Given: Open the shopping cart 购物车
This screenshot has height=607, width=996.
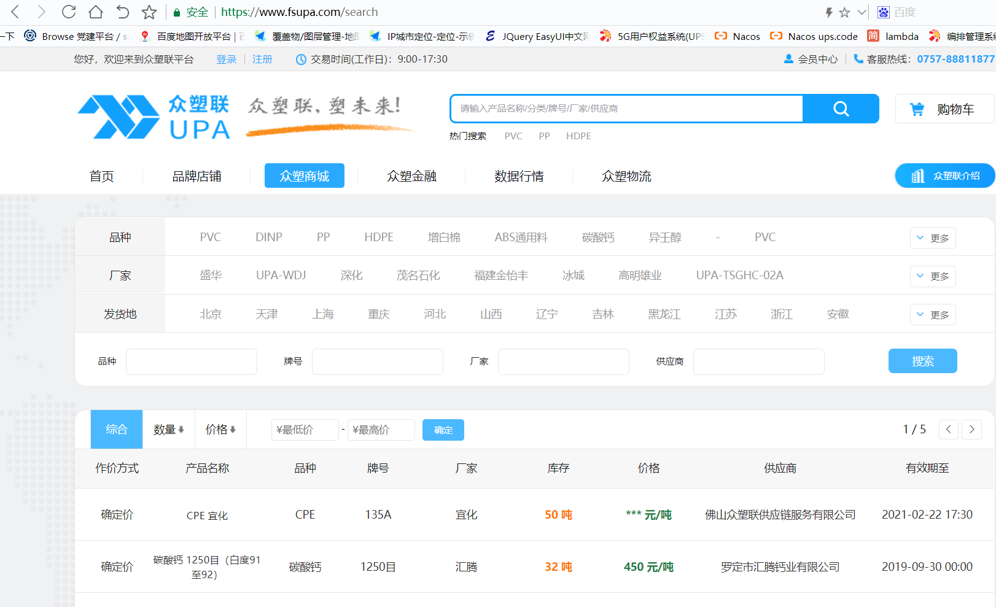Looking at the screenshot, I should point(944,109).
